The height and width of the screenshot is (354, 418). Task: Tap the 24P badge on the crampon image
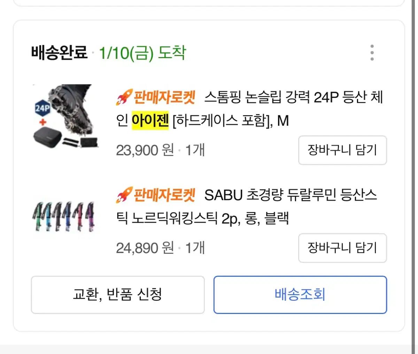42,108
